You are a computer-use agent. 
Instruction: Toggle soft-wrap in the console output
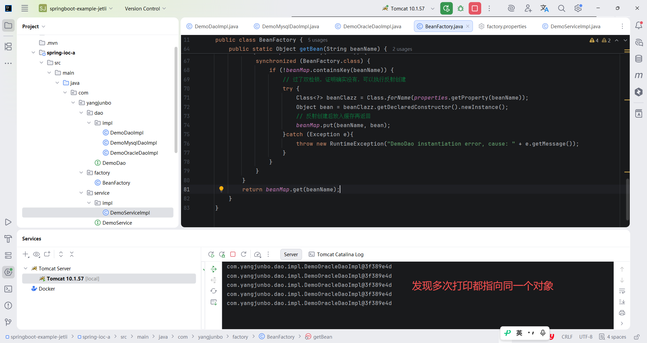(x=622, y=291)
